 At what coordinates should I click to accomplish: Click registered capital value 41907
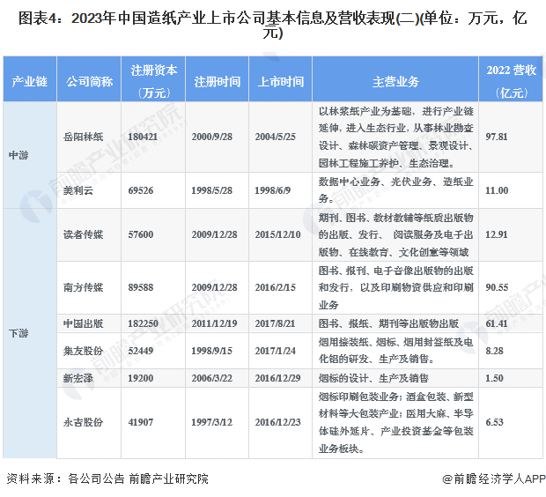141,422
